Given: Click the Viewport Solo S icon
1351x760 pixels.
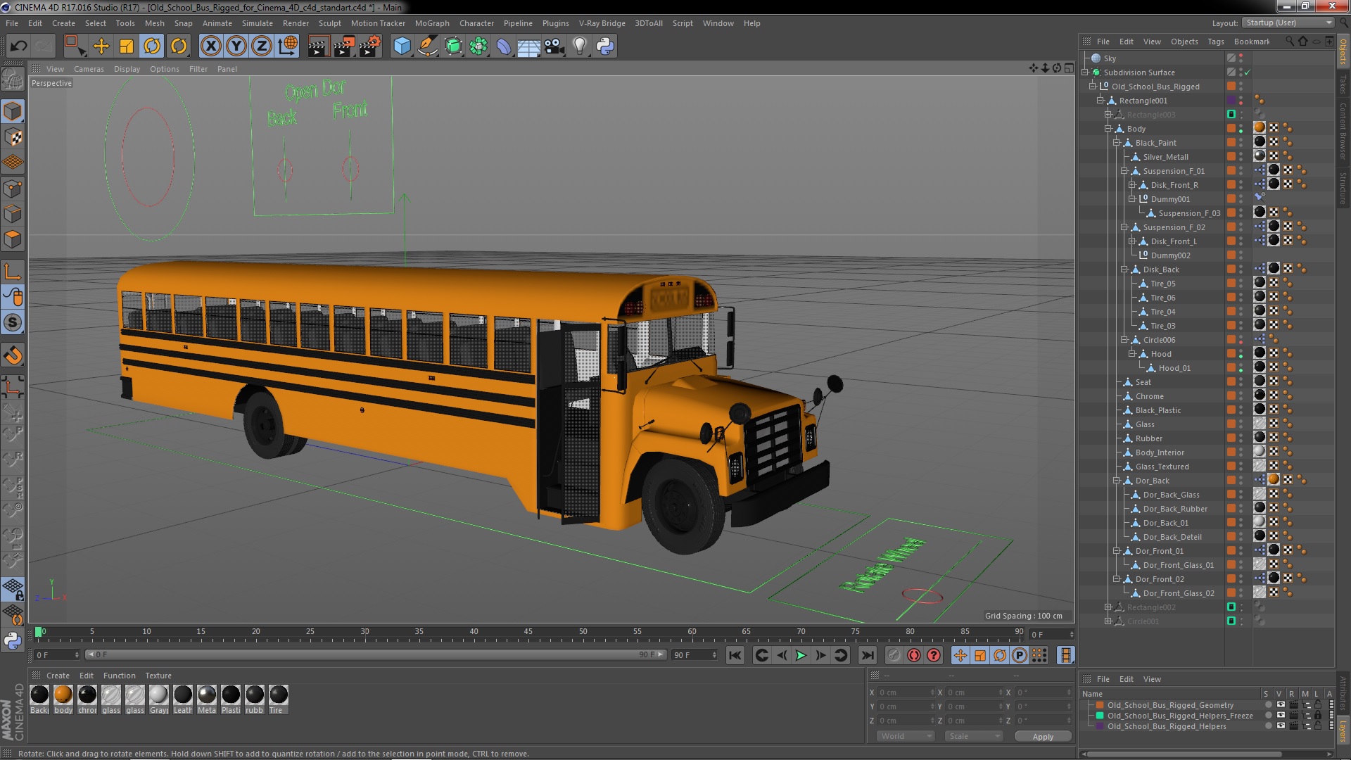Looking at the screenshot, I should (x=13, y=323).
